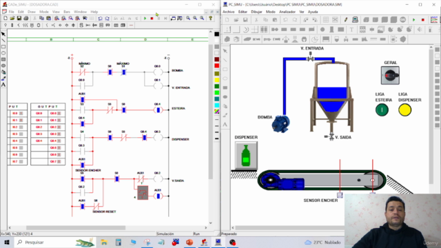The width and height of the screenshot is (441, 248).
Task: Open the Archivo menu in PC_SIMU
Action: click(228, 12)
